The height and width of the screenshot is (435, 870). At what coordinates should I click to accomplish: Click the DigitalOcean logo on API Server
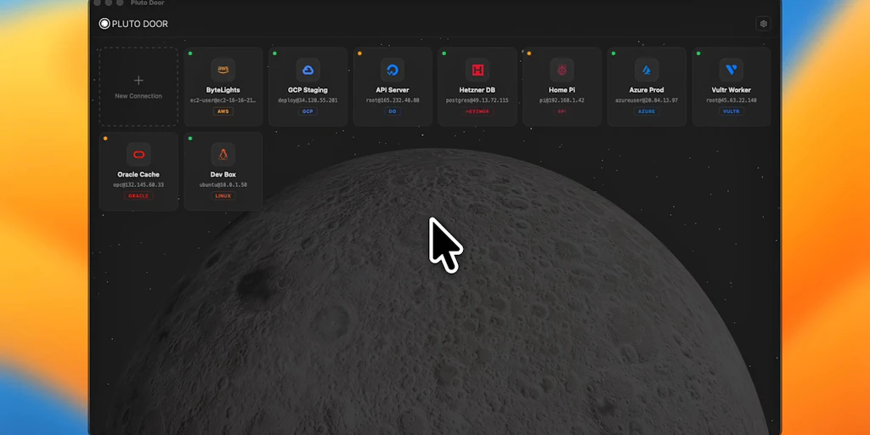[393, 70]
